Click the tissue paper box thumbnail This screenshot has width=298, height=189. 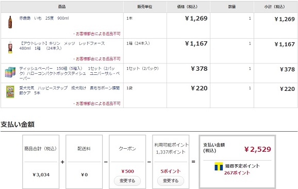pos(10,72)
